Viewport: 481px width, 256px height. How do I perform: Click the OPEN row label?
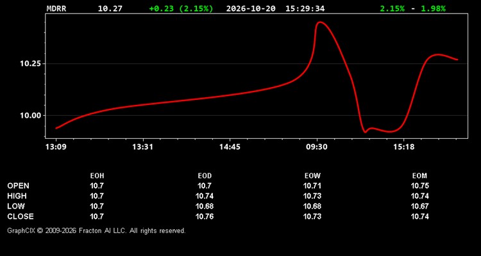tap(18, 186)
